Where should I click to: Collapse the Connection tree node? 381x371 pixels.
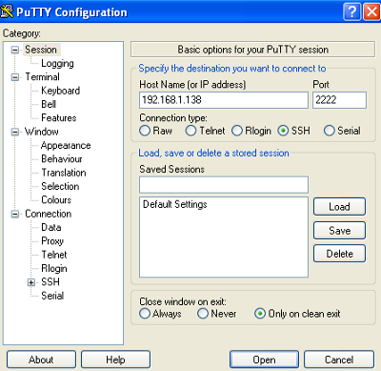tap(15, 214)
